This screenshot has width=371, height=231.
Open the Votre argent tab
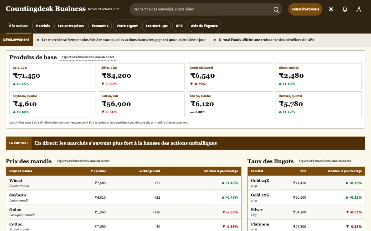click(127, 26)
